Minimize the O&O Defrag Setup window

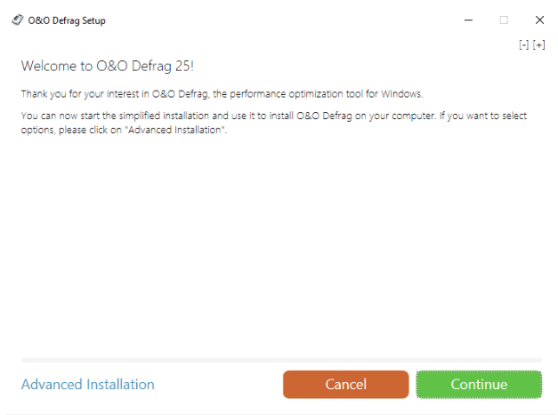[468, 20]
